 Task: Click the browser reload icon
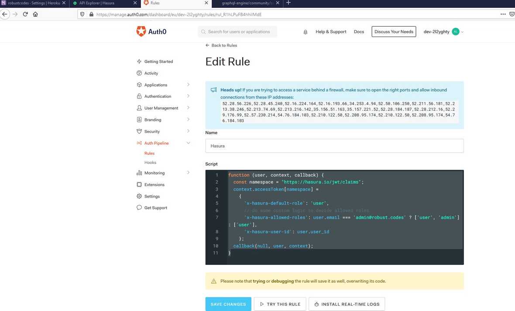(x=25, y=14)
